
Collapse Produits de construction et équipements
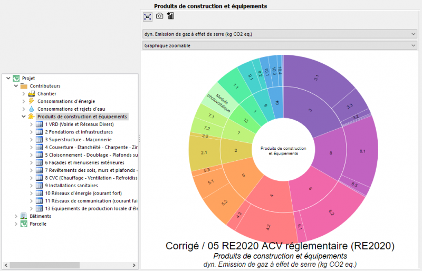[24, 117]
